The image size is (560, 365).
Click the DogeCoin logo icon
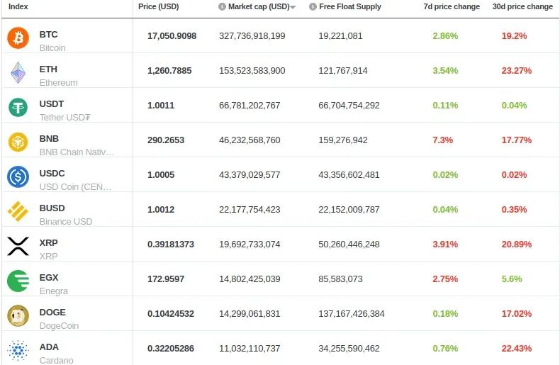point(18,316)
